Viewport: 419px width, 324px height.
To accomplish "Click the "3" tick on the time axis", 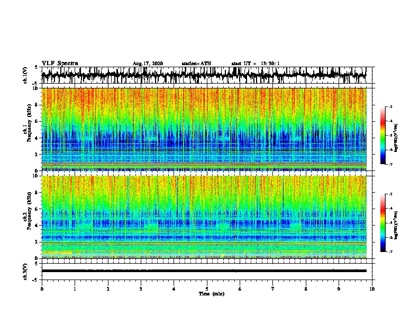I will pyautogui.click(x=141, y=289).
